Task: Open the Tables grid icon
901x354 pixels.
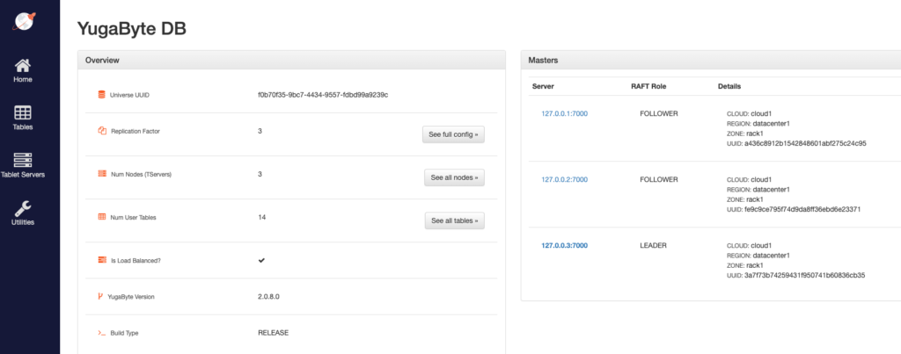Action: (x=24, y=113)
